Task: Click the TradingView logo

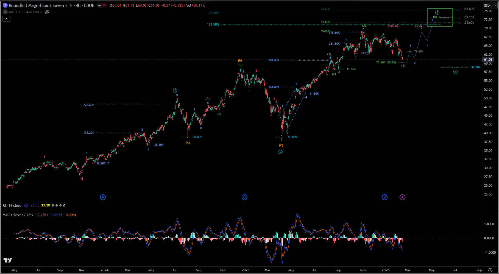Action: point(8,260)
